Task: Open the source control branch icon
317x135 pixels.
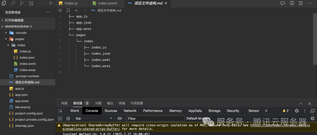Action: (22, 3)
